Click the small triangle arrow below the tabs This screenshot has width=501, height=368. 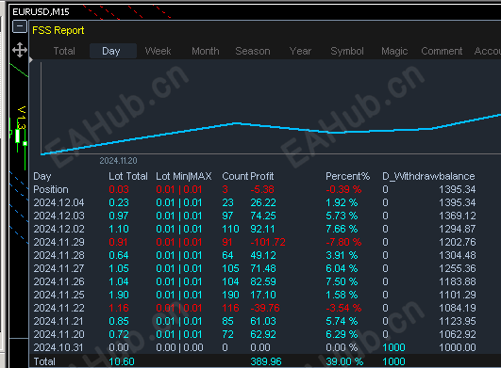coord(31,60)
